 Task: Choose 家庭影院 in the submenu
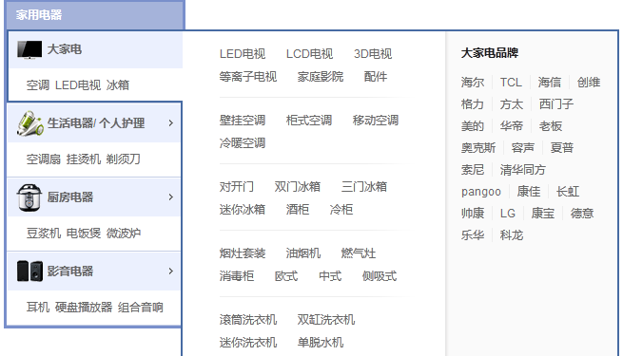pos(321,77)
